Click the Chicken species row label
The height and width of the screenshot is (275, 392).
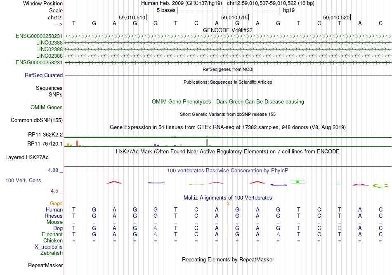(x=53, y=240)
